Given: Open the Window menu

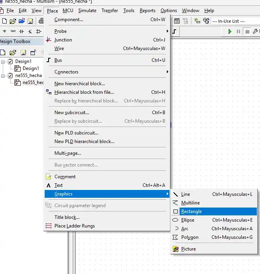Looking at the screenshot, I should (x=190, y=11).
